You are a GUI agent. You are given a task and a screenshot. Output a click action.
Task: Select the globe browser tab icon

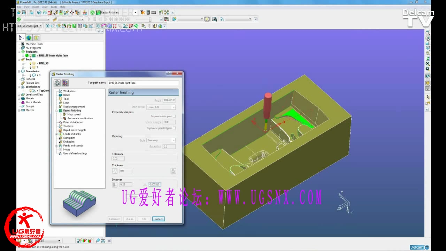tap(29, 38)
